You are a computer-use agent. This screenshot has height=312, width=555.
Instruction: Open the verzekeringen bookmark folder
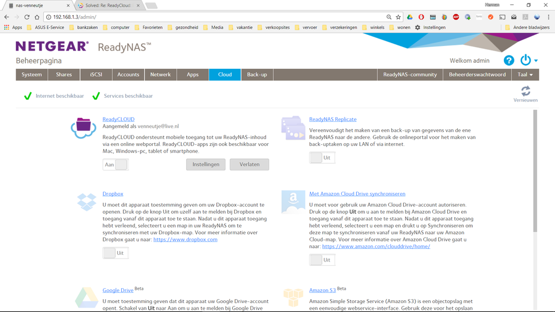pyautogui.click(x=340, y=27)
